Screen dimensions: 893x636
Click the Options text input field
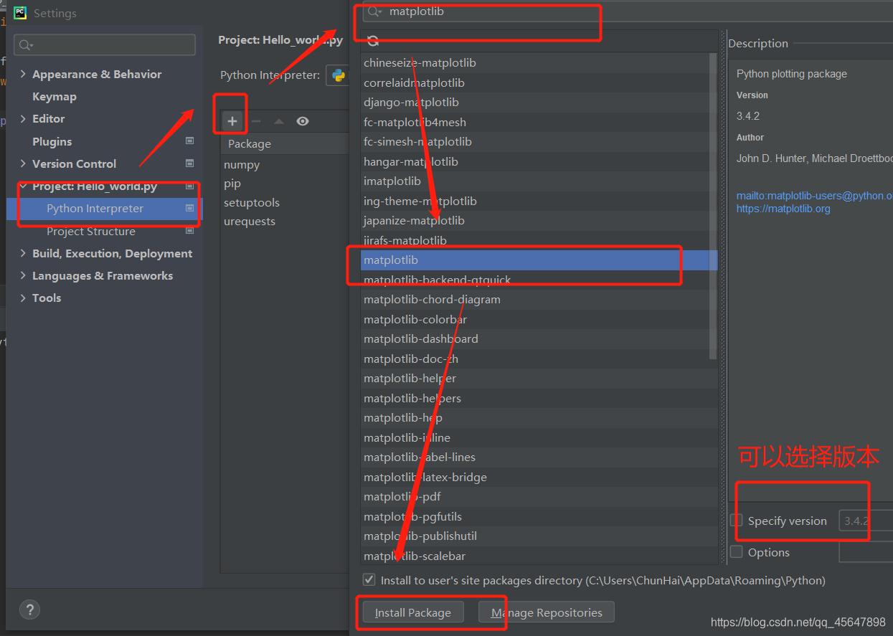(x=866, y=552)
